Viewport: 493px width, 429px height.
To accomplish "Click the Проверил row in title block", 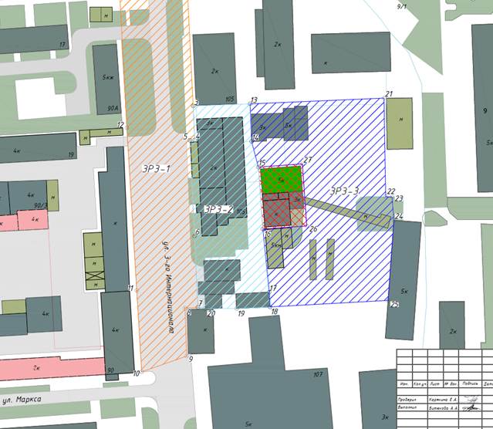I will tap(445, 400).
